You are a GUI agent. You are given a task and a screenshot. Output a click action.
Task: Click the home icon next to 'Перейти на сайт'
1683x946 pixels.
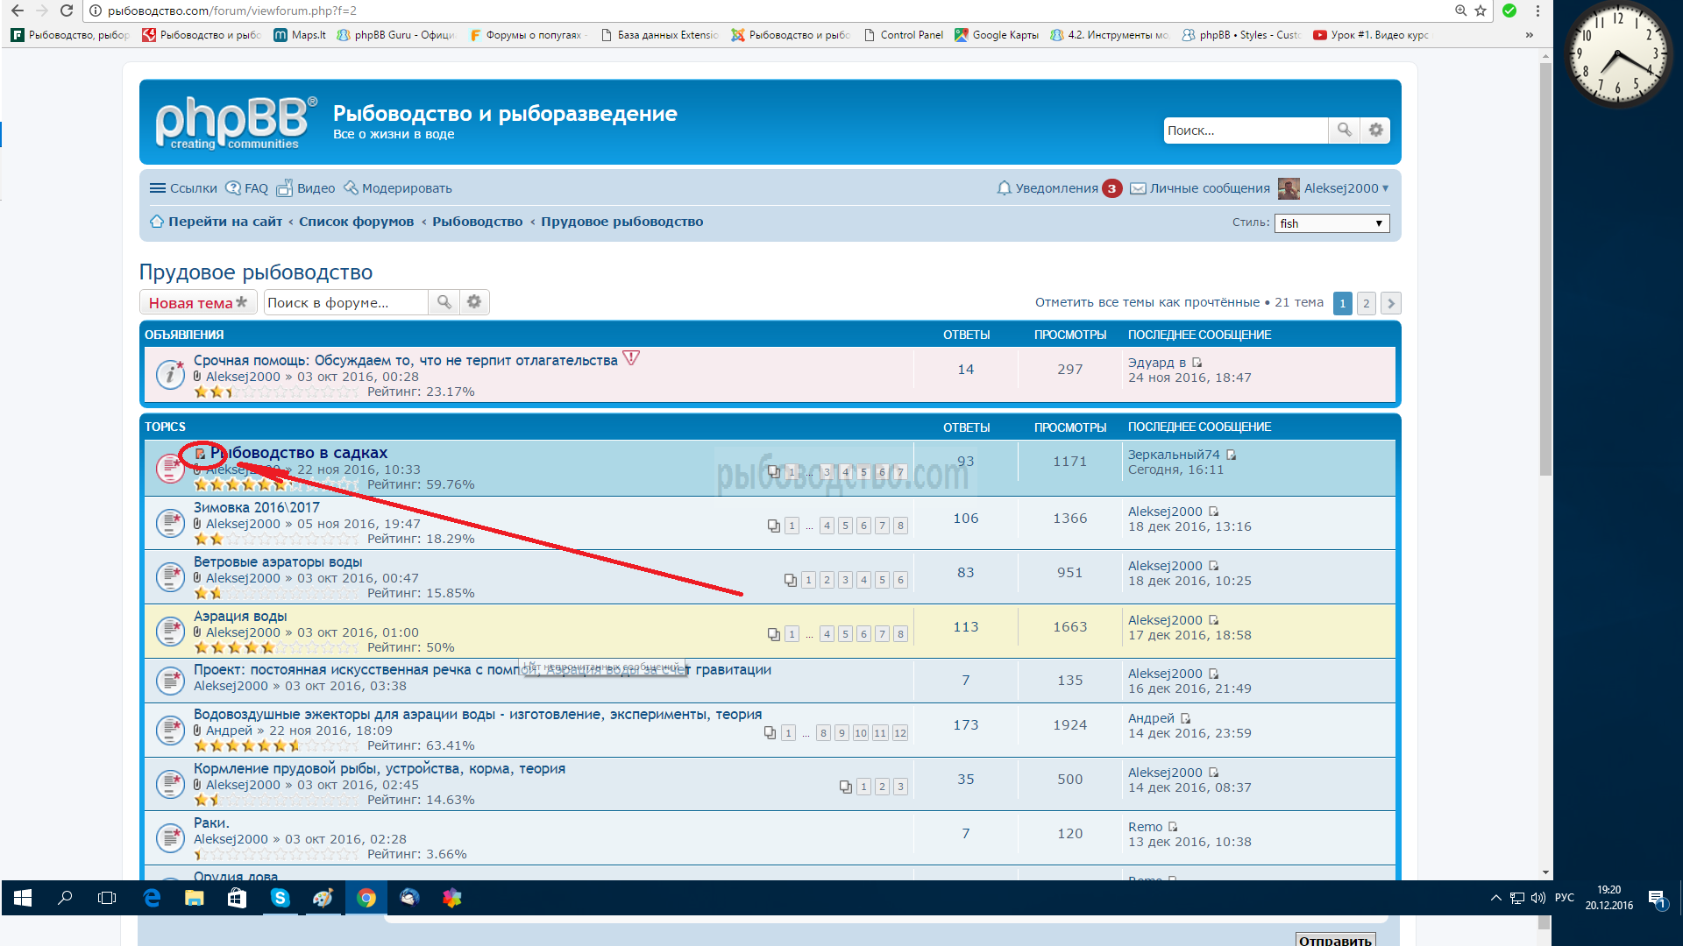156,222
